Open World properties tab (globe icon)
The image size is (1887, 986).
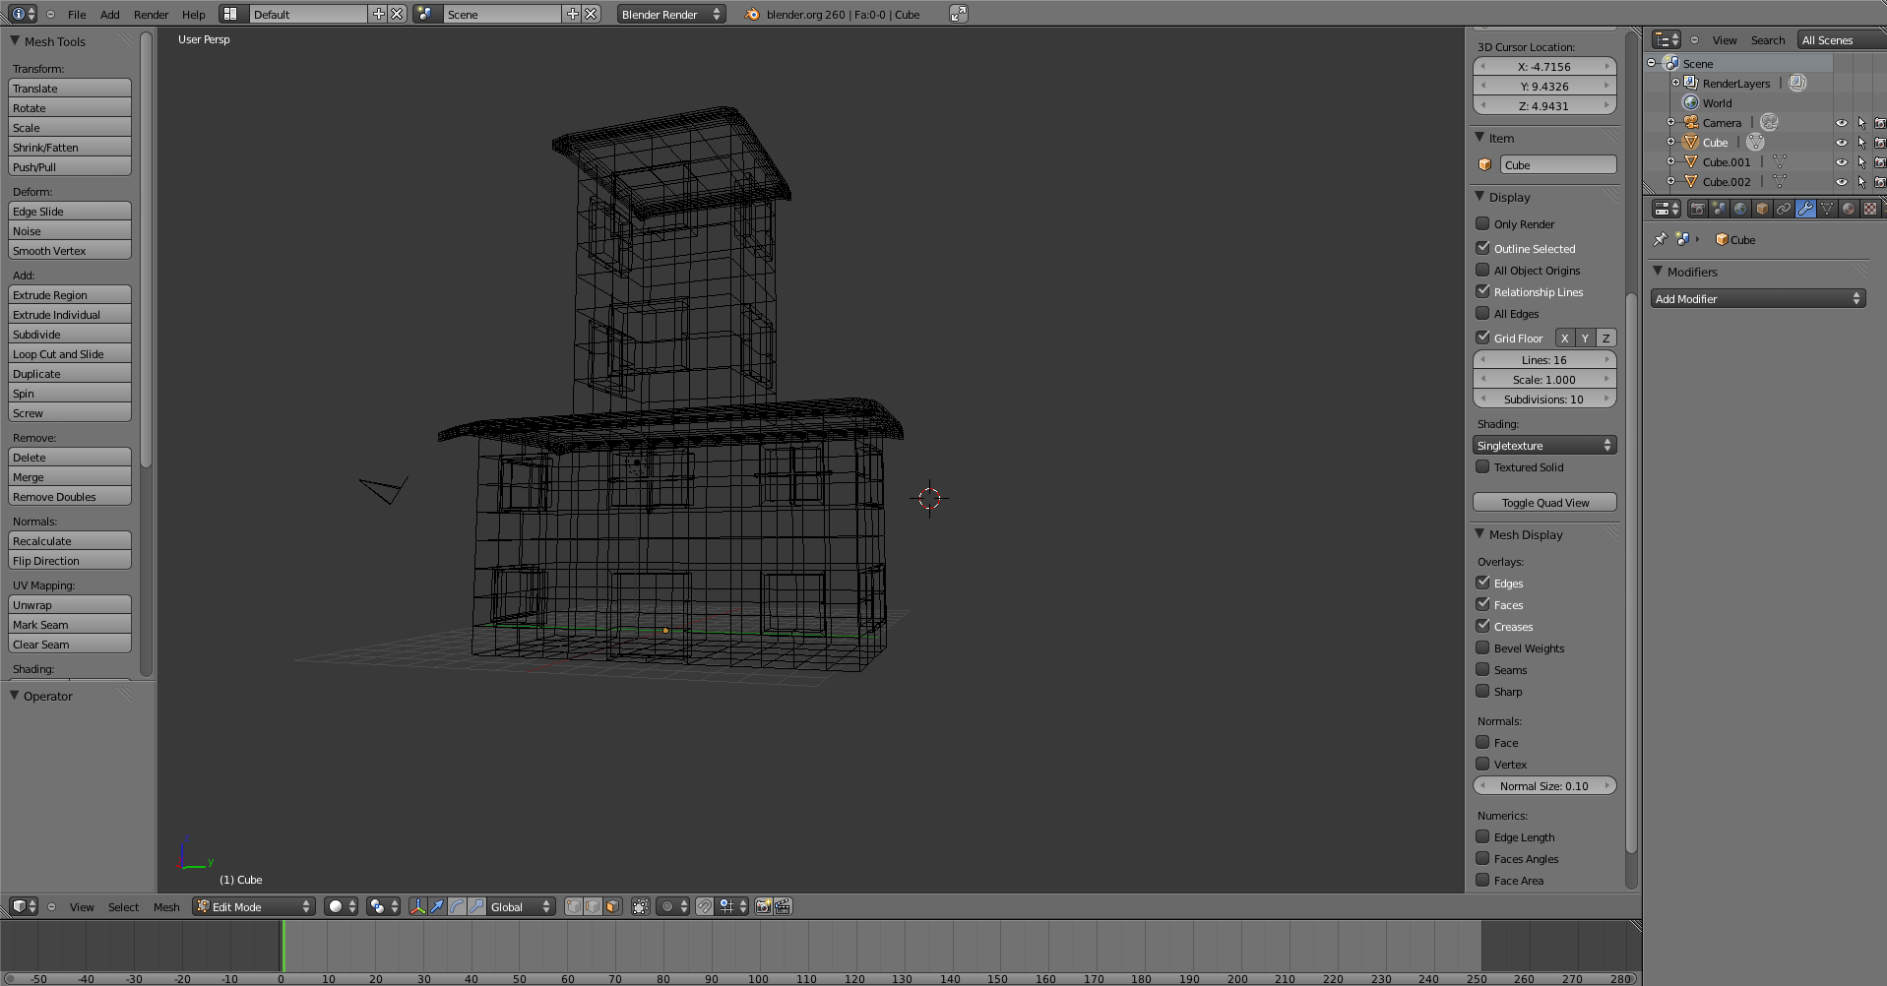click(x=1740, y=209)
